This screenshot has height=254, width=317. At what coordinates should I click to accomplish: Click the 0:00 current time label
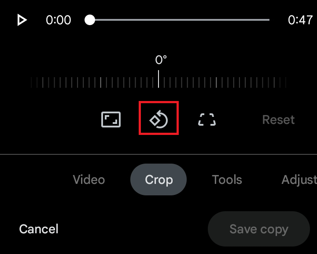point(58,20)
